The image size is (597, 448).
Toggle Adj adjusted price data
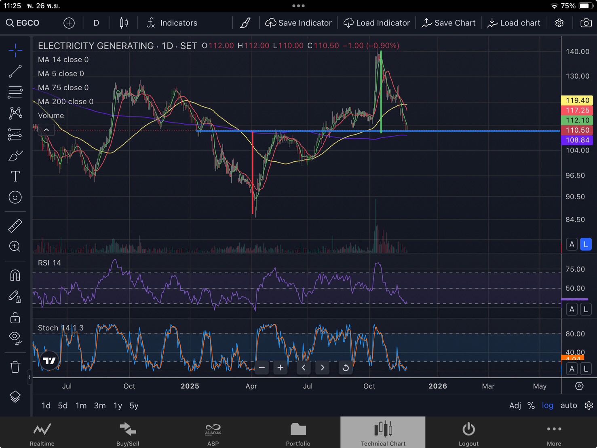click(515, 406)
